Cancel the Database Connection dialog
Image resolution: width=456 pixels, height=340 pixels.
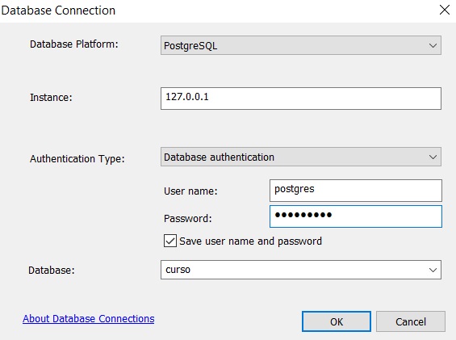click(411, 321)
